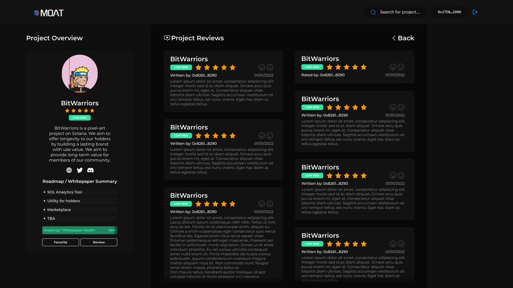Click sad face on the long 'Lacus dictum' review
This screenshot has width=513, height=288.
(270, 204)
